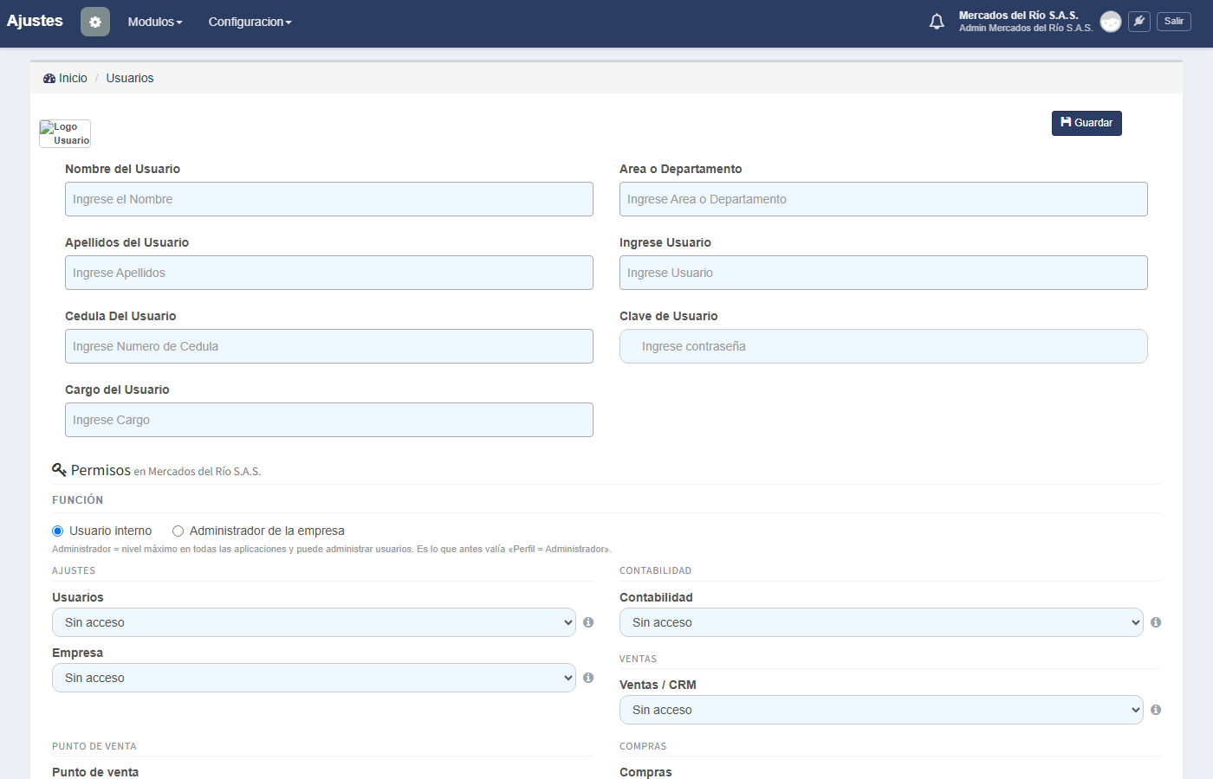Click the Mercados del Río S.A.S. company name
1213x779 pixels.
pos(1019,16)
